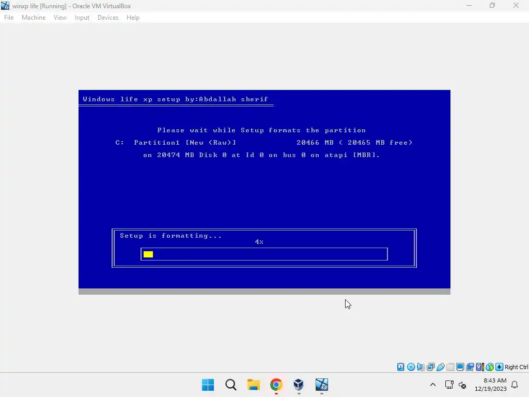Click the USB devices status icon
The height and width of the screenshot is (397, 529).
tap(440, 367)
